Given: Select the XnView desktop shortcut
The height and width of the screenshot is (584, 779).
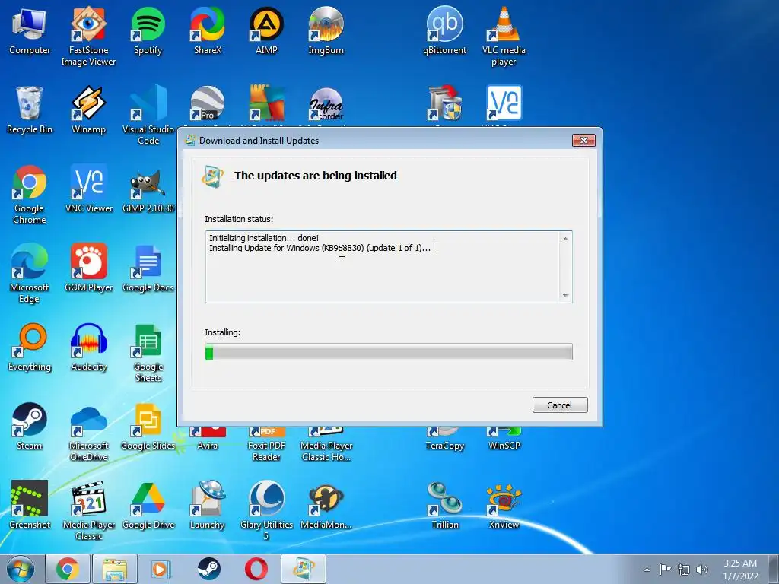Looking at the screenshot, I should 504,505.
